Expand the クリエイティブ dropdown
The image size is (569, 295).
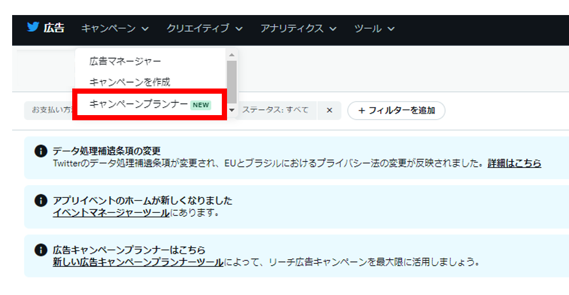[x=204, y=28]
